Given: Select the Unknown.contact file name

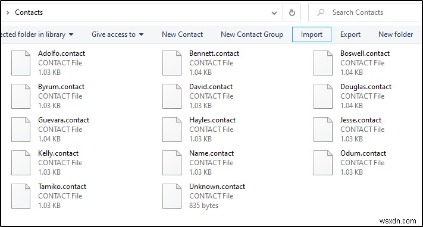Looking at the screenshot, I should (x=217, y=187).
